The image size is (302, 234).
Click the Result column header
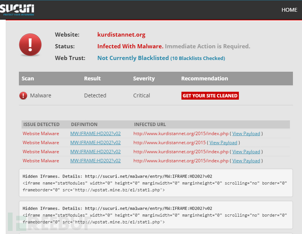(92, 79)
